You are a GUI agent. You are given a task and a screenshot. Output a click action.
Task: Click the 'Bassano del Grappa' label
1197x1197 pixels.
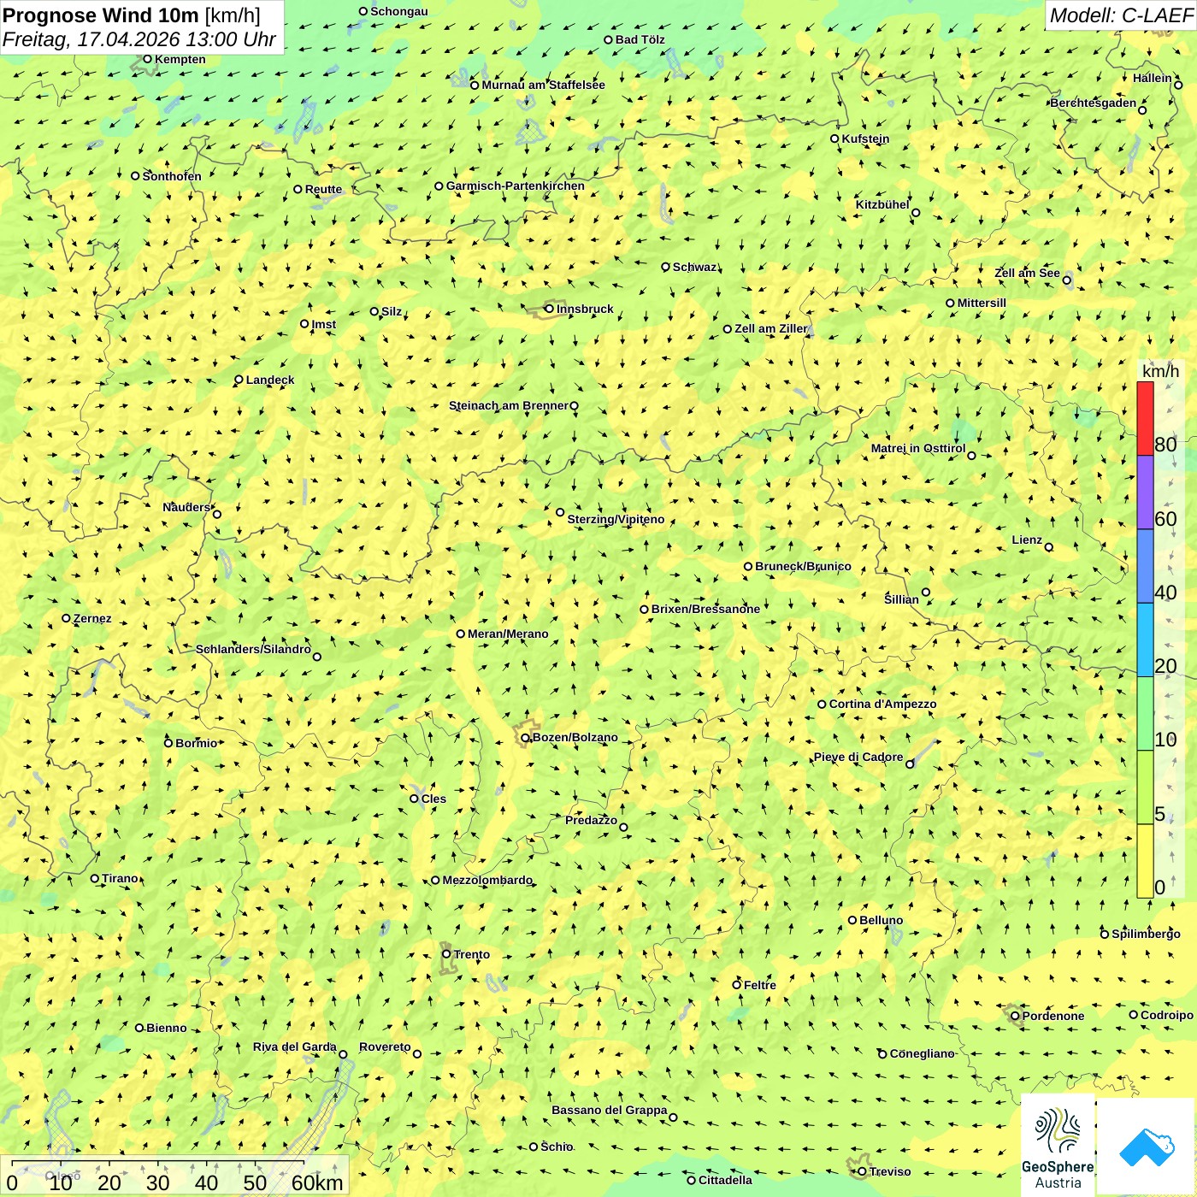click(609, 1110)
